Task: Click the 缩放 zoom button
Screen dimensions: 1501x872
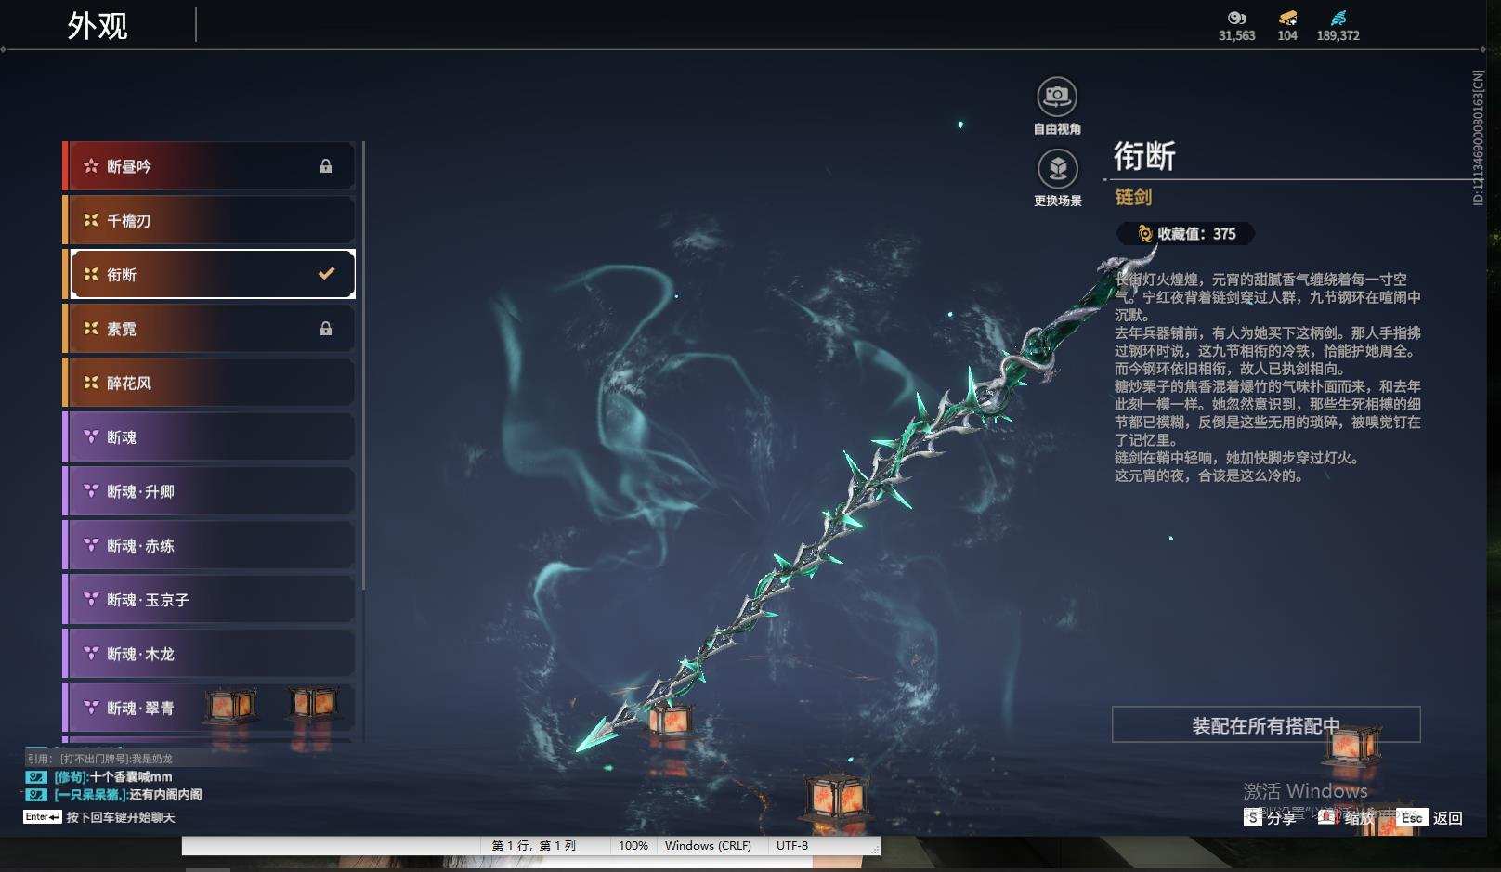Action: coord(1347,817)
